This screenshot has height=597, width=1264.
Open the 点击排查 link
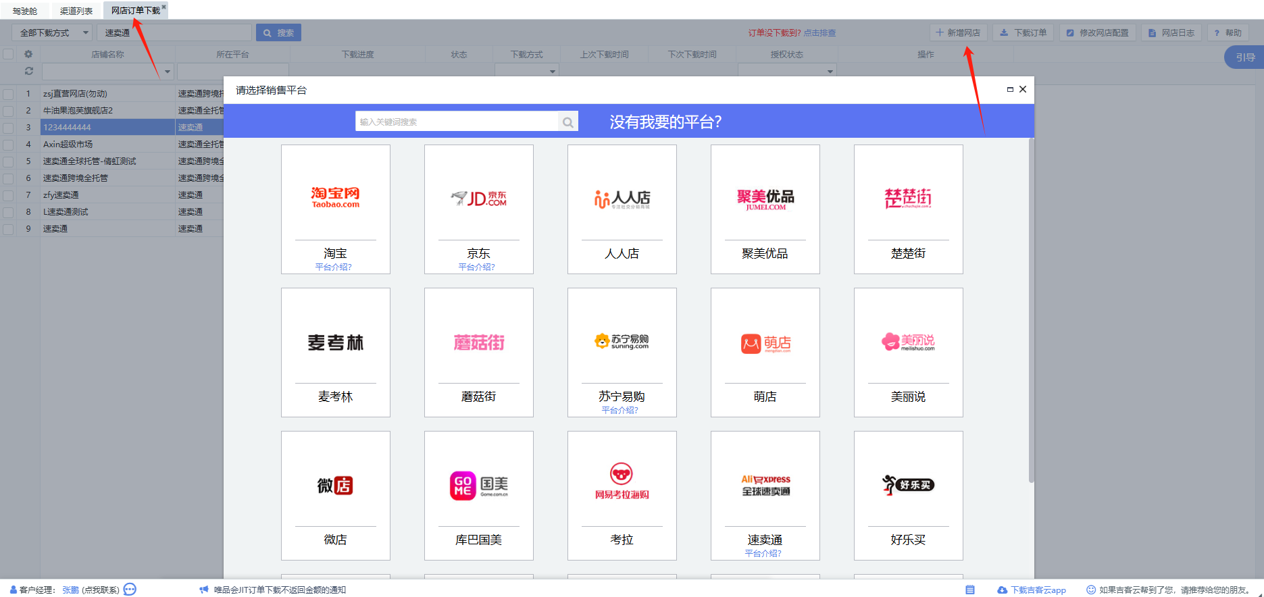tap(819, 32)
